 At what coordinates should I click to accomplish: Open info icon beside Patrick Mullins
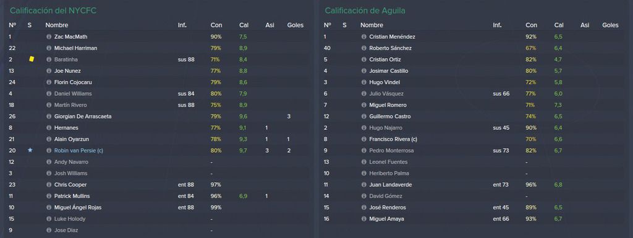pyautogui.click(x=49, y=196)
